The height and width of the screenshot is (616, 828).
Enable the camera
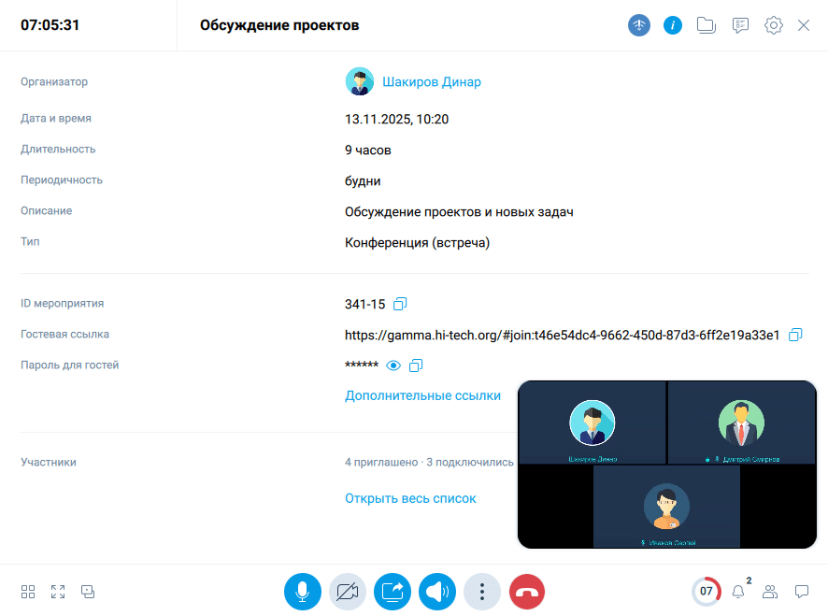pyautogui.click(x=347, y=591)
